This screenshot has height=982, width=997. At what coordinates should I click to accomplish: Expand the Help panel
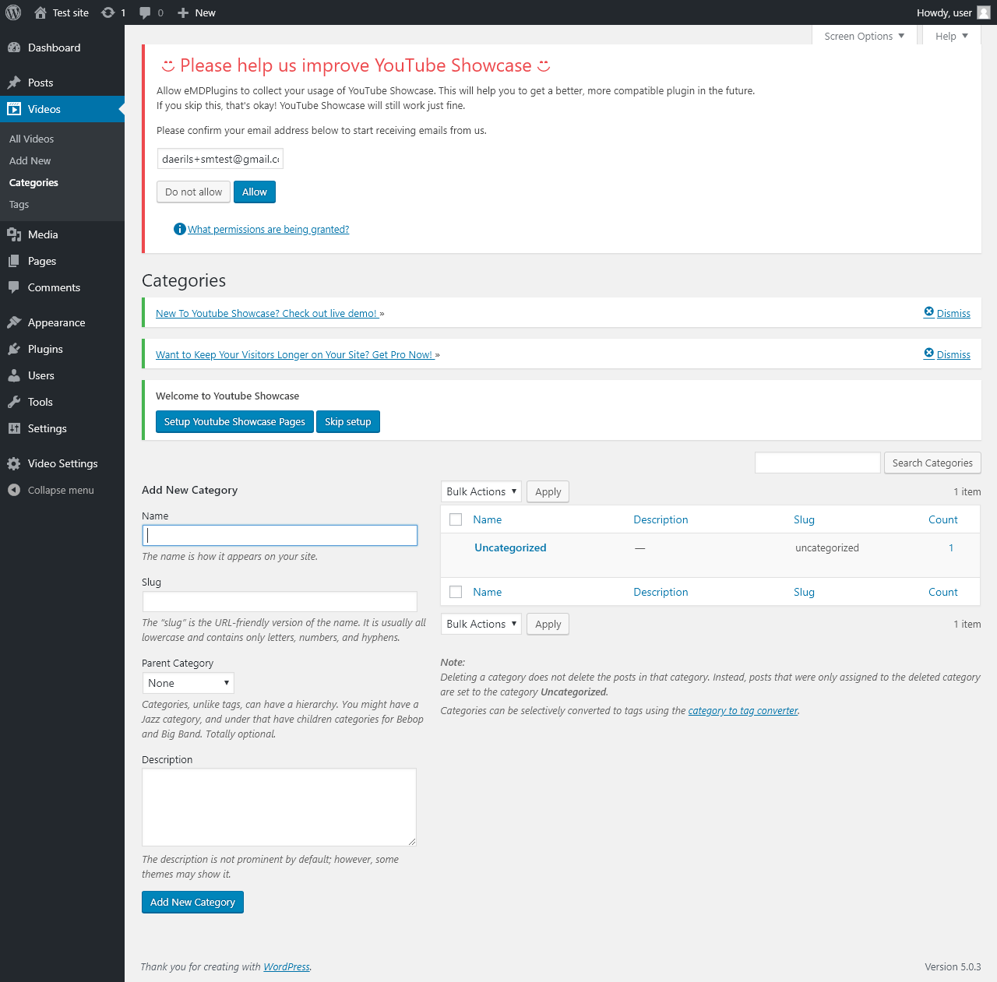(952, 36)
